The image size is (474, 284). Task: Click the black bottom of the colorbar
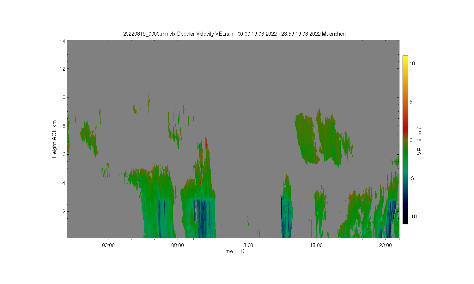coord(405,220)
